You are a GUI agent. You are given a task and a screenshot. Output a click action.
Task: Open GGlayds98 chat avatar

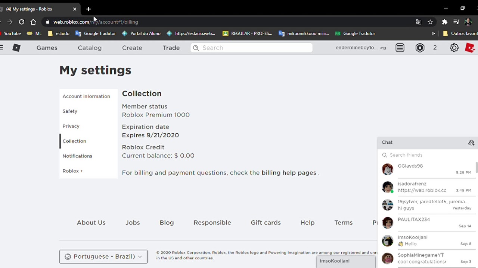tap(388, 169)
